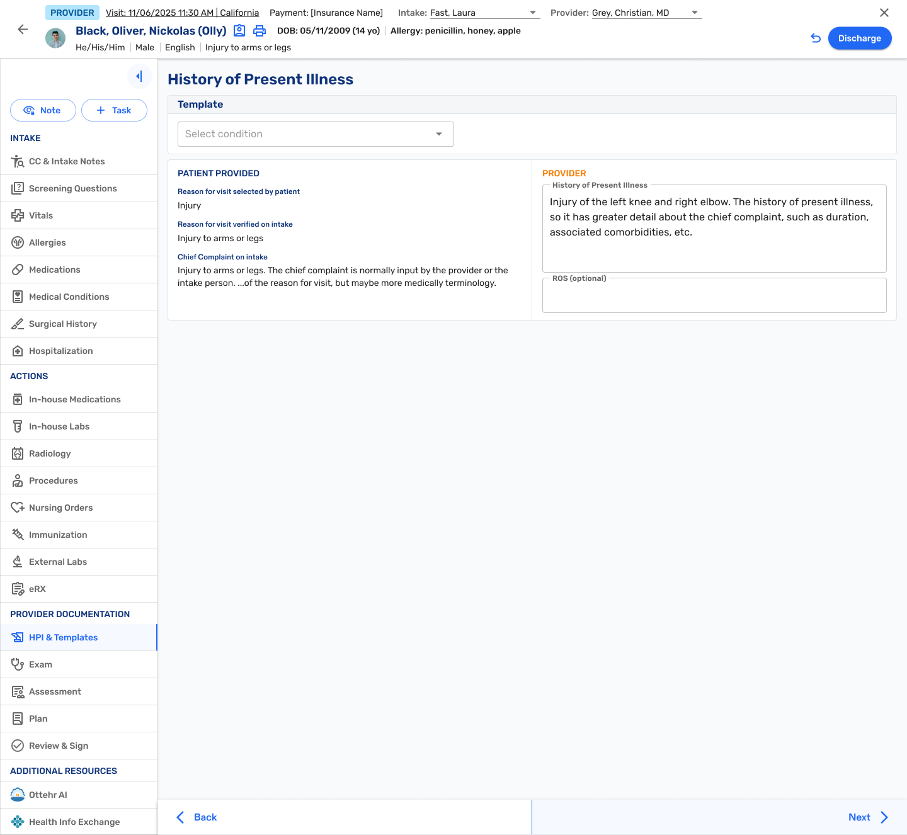The image size is (907, 835).
Task: Collapse the left sidebar panel
Action: point(139,76)
